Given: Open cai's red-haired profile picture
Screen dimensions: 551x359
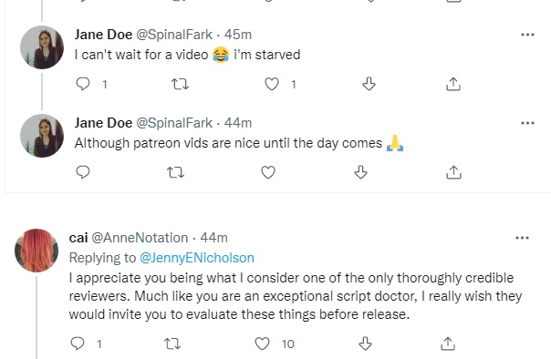Looking at the screenshot, I should [36, 251].
